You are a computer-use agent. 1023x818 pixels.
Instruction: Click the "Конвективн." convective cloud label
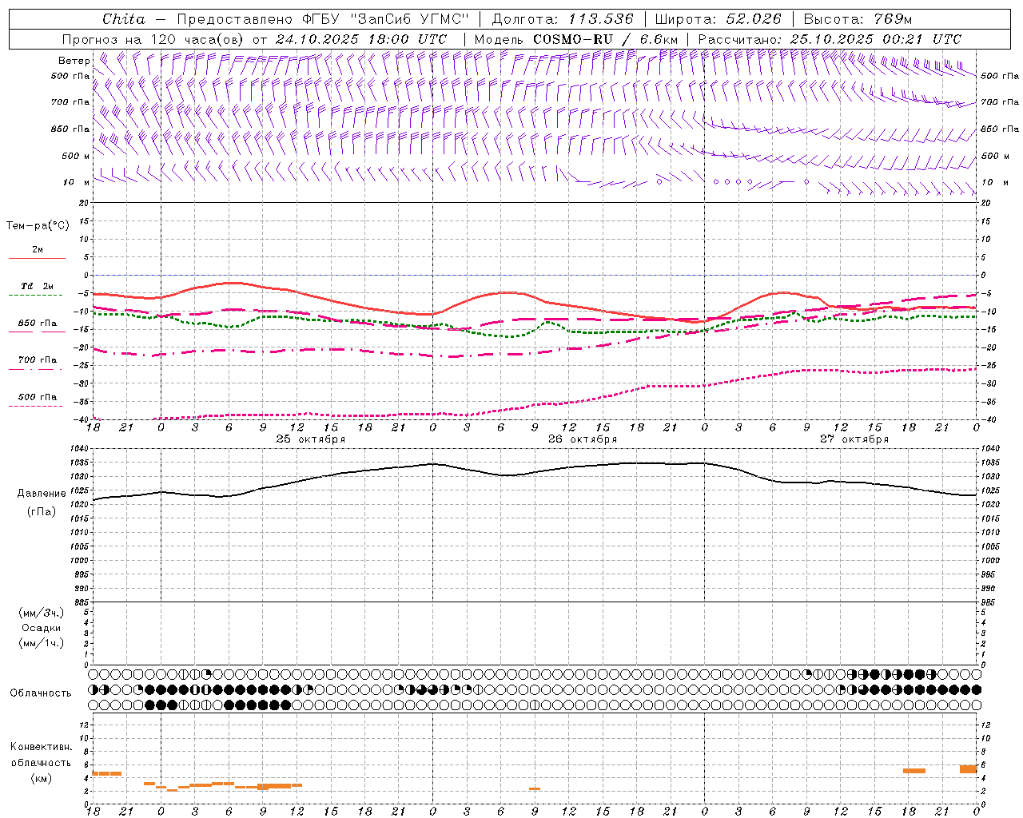pyautogui.click(x=42, y=747)
